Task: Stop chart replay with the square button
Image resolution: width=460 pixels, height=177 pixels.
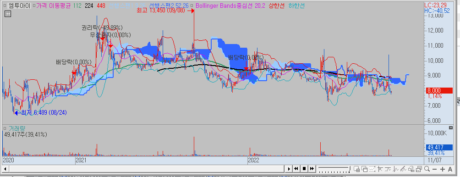Action: click(x=304, y=169)
